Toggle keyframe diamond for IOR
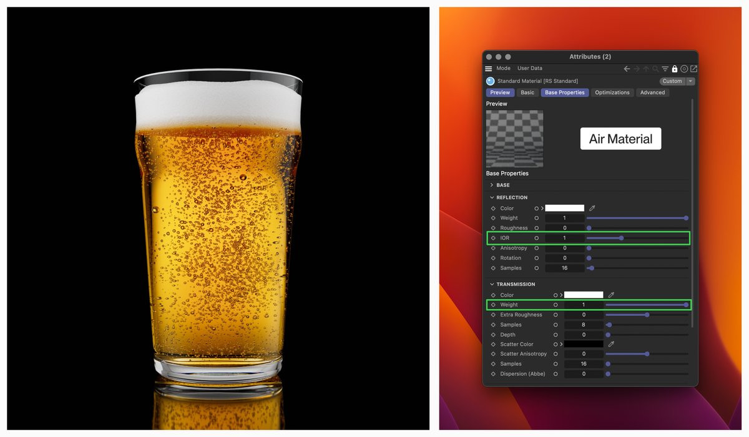The height and width of the screenshot is (437, 749). coord(492,238)
